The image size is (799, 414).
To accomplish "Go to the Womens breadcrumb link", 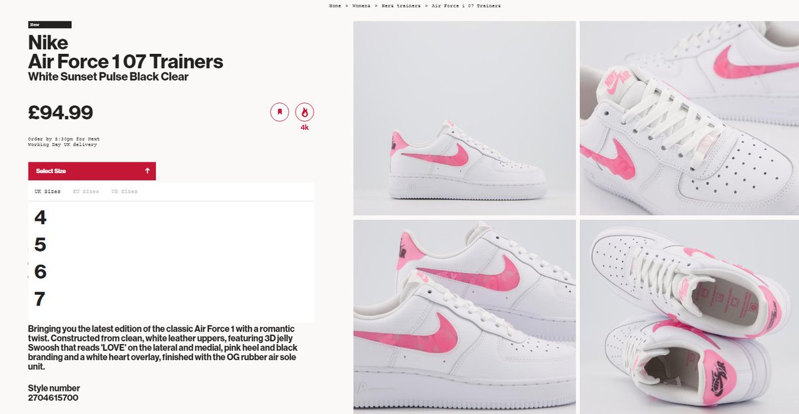I will coord(360,5).
